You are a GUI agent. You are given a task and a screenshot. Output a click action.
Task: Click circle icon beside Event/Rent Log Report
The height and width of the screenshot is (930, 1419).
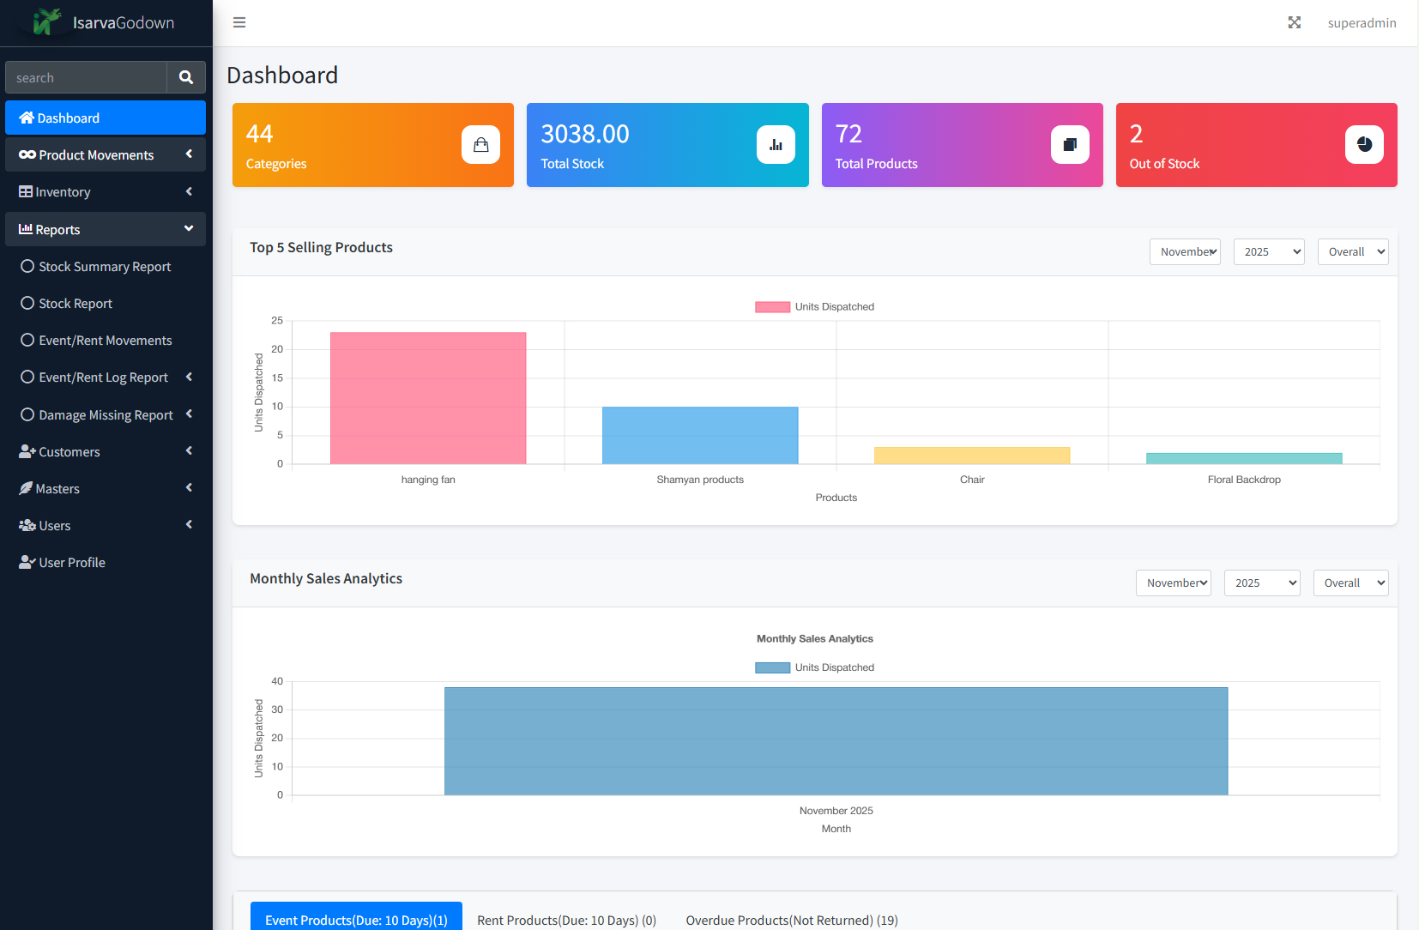pos(27,377)
